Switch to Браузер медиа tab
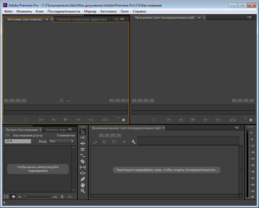The height and width of the screenshot is (208, 259). [56, 130]
